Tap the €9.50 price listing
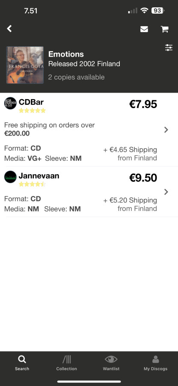Viewport: 178px width, 386px height. [143, 178]
